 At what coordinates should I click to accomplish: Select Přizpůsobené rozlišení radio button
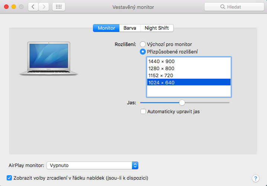(x=143, y=52)
